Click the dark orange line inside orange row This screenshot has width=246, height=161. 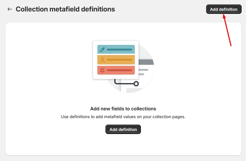[x=119, y=60]
